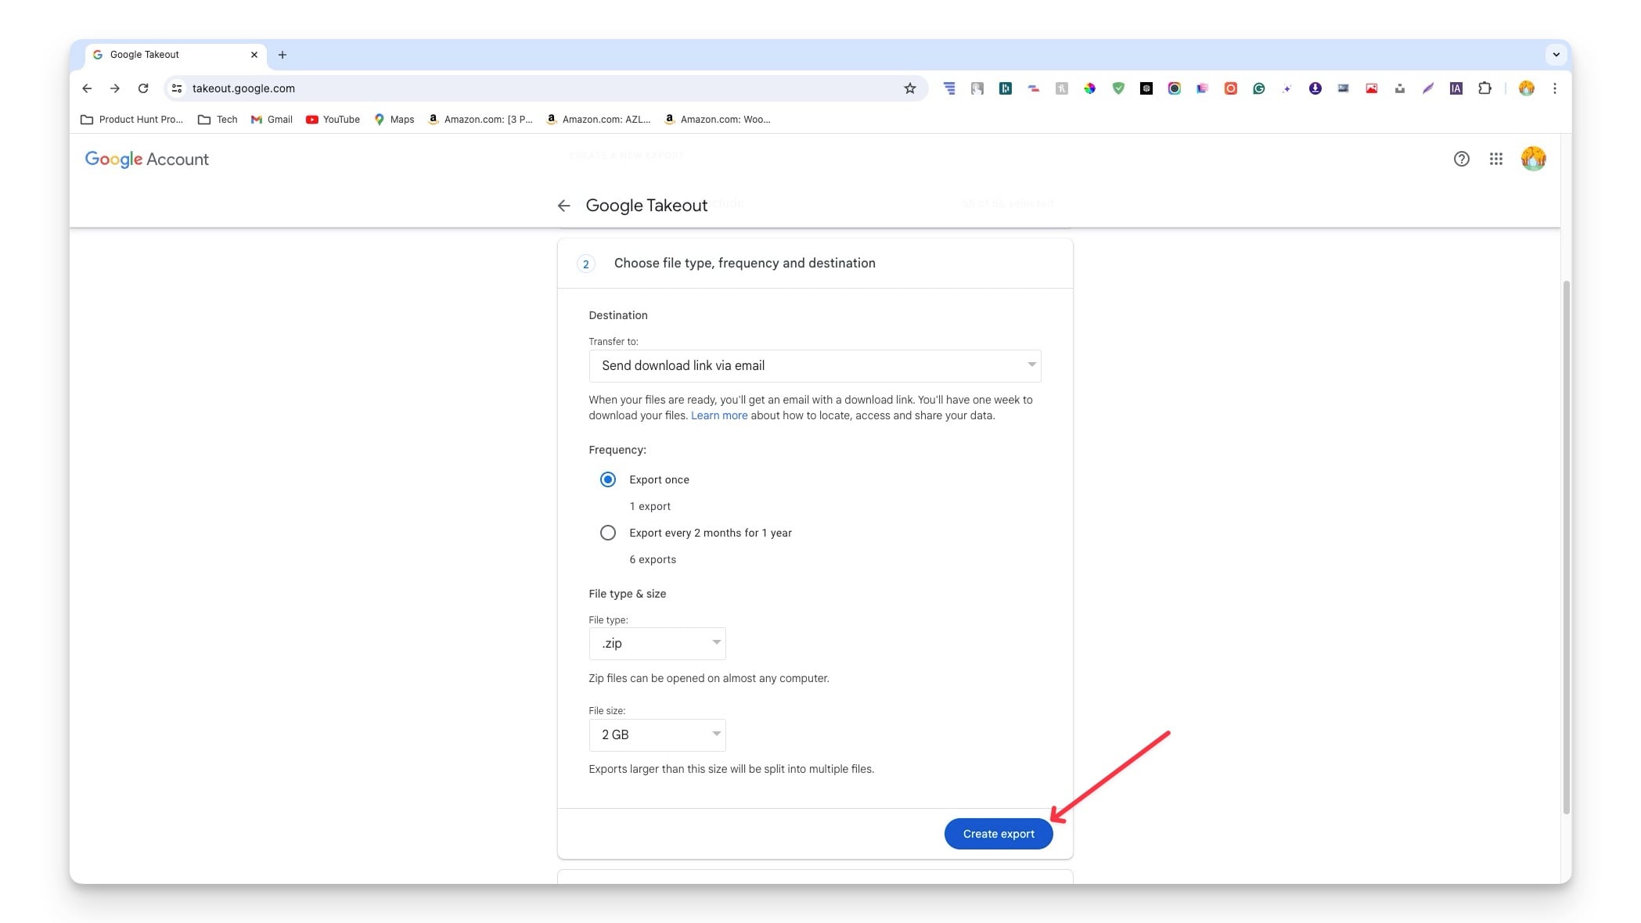1641x923 pixels.
Task: Open Google Account profile picture
Action: pos(1534,159)
